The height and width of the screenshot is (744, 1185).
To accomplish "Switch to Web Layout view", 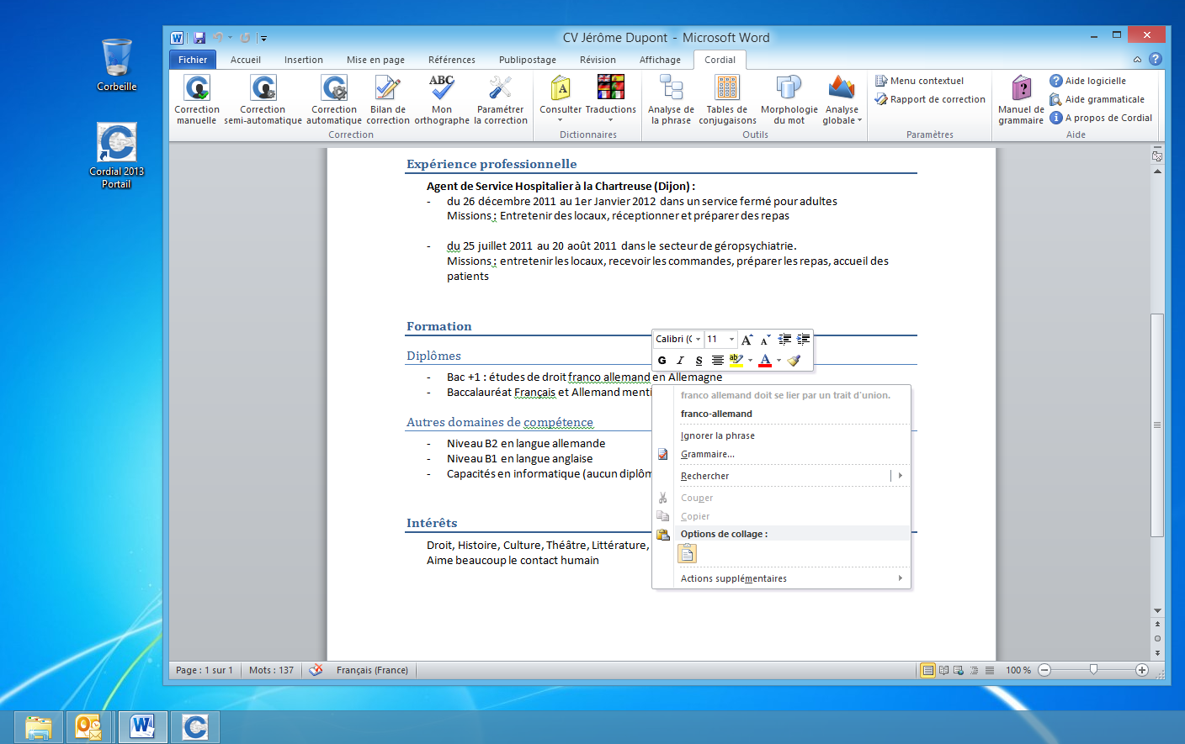I will point(959,670).
